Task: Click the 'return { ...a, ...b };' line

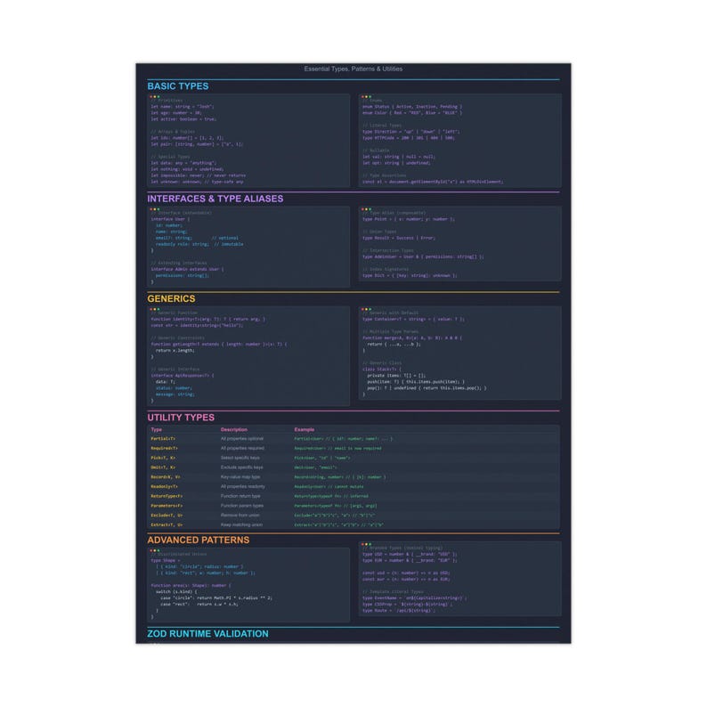Action: [x=394, y=344]
